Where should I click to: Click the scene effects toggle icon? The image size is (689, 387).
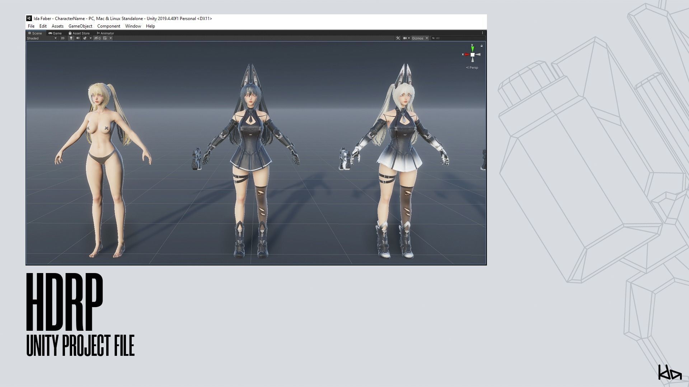[85, 38]
